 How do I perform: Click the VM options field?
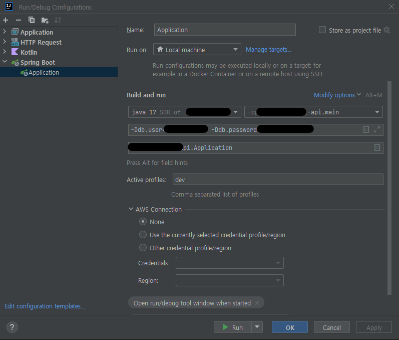tap(255, 130)
